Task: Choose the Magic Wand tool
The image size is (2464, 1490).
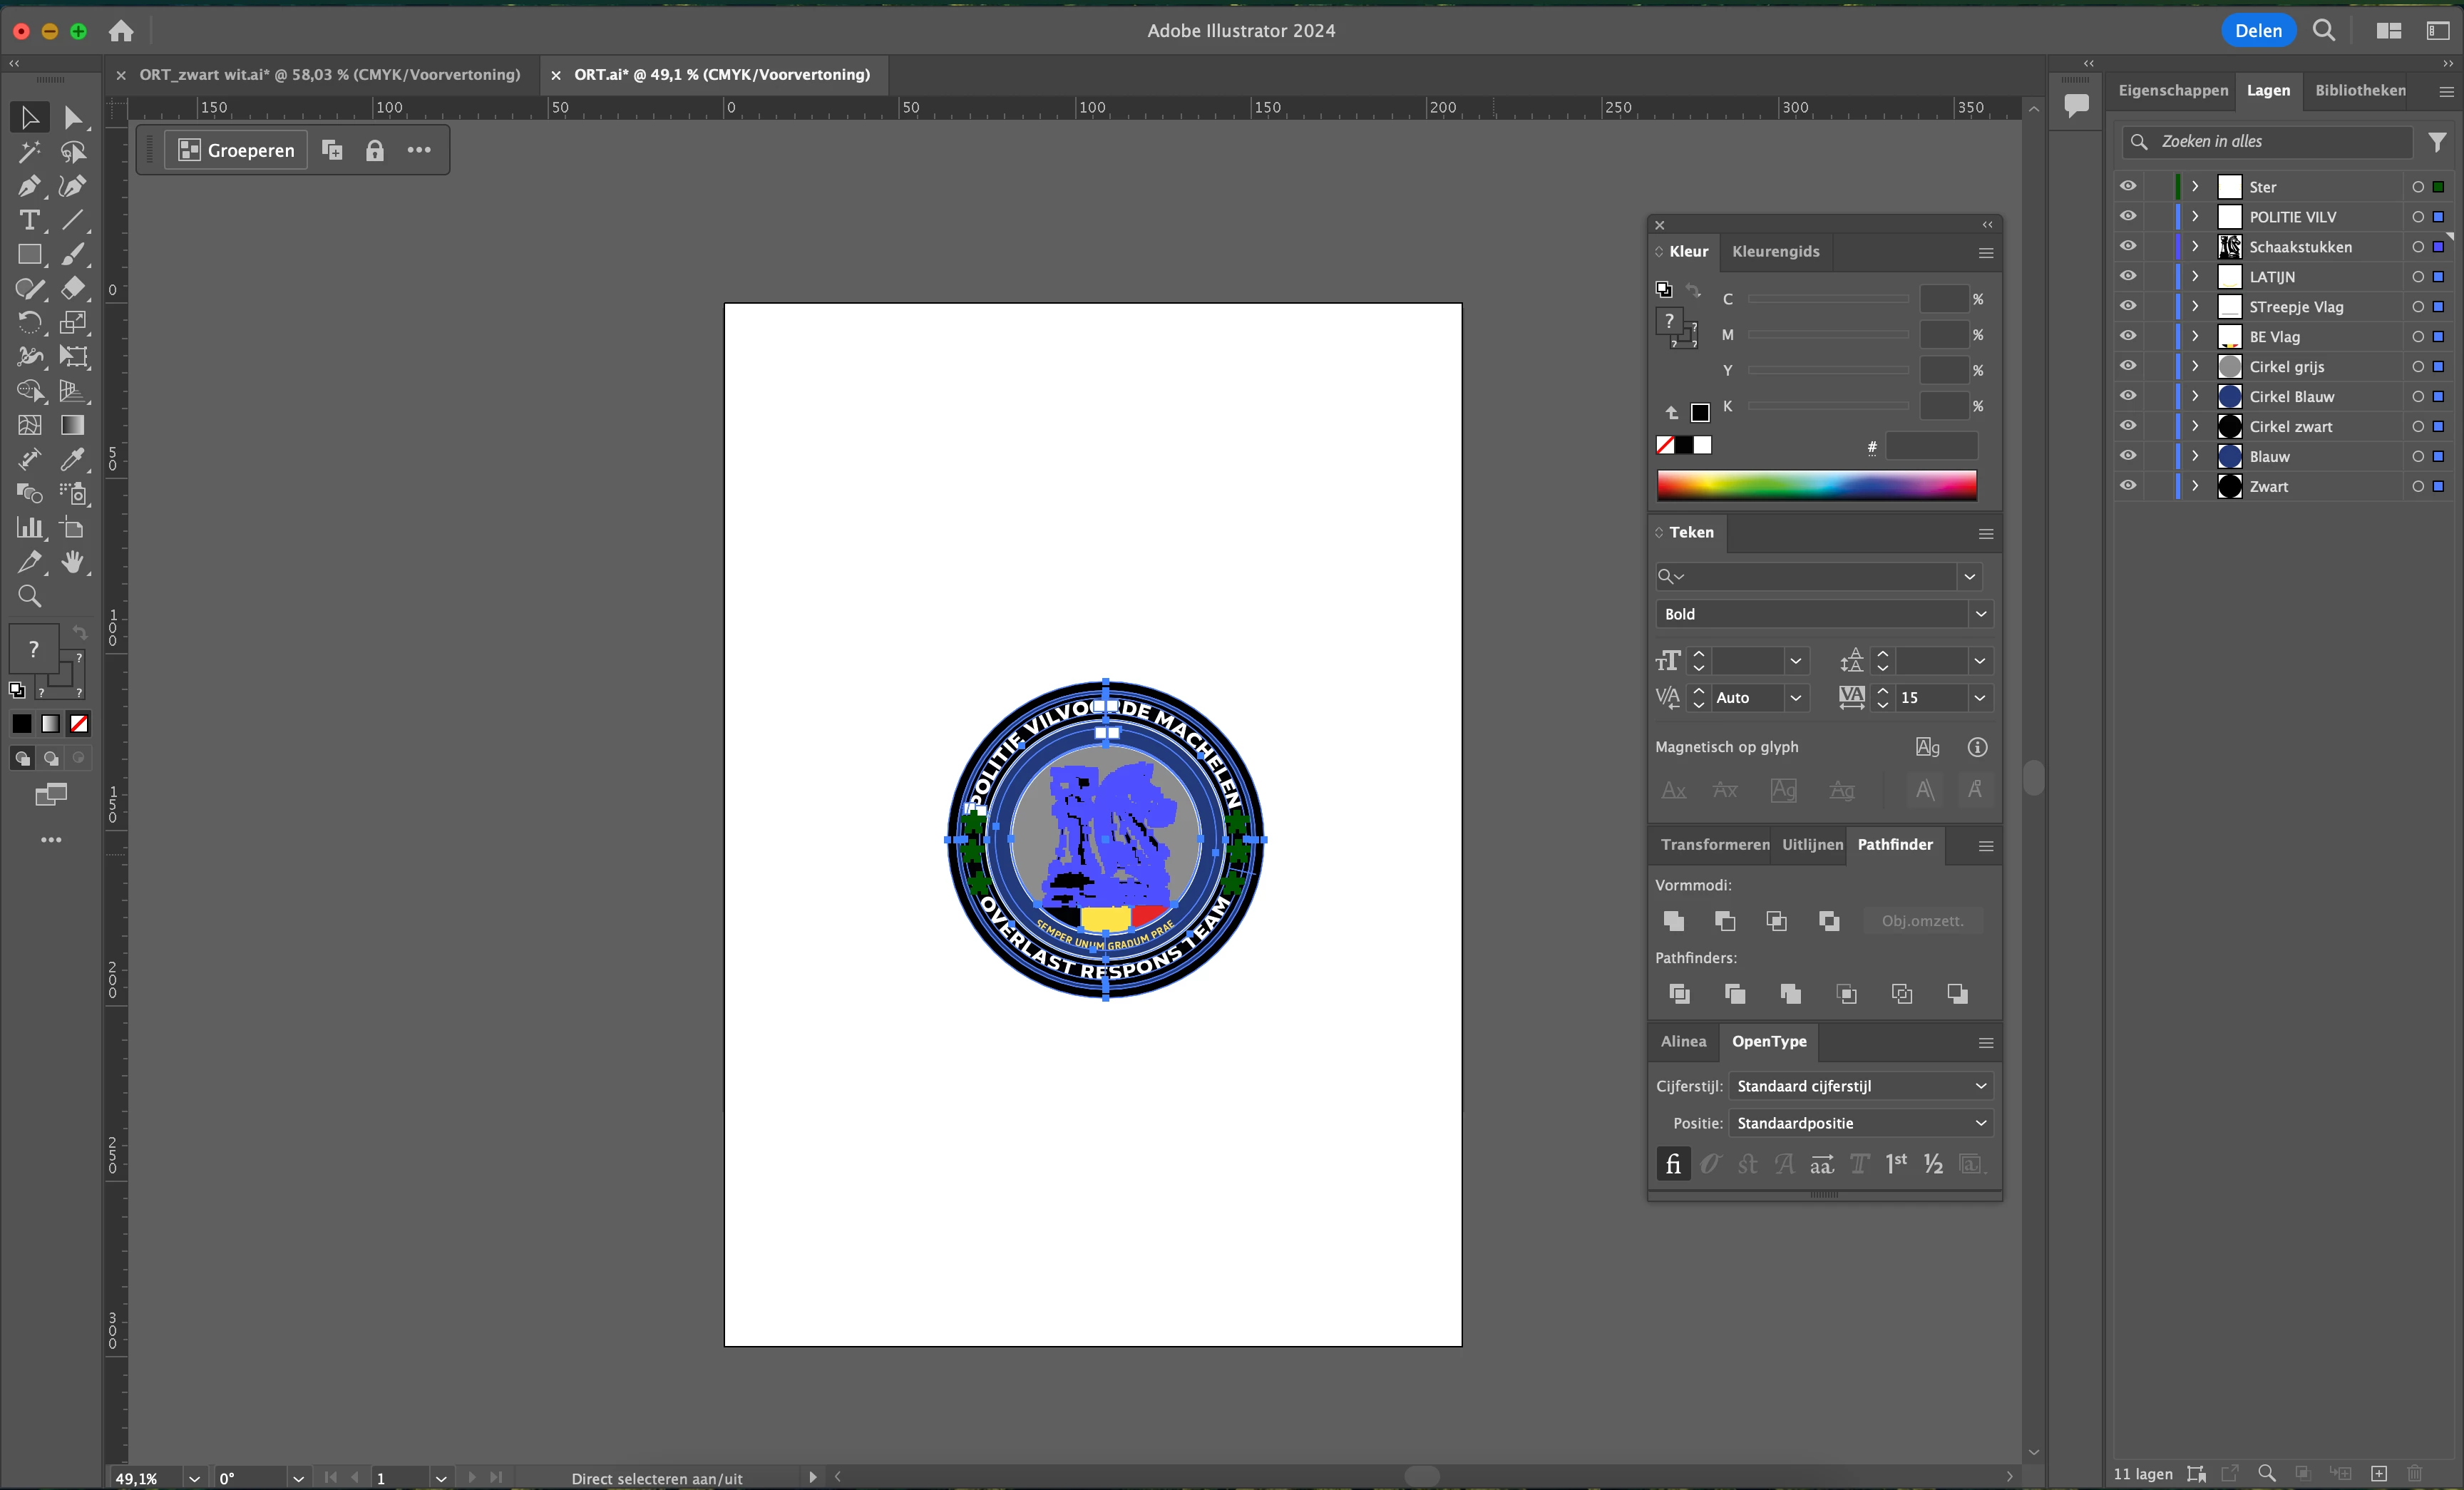Action: click(x=28, y=152)
